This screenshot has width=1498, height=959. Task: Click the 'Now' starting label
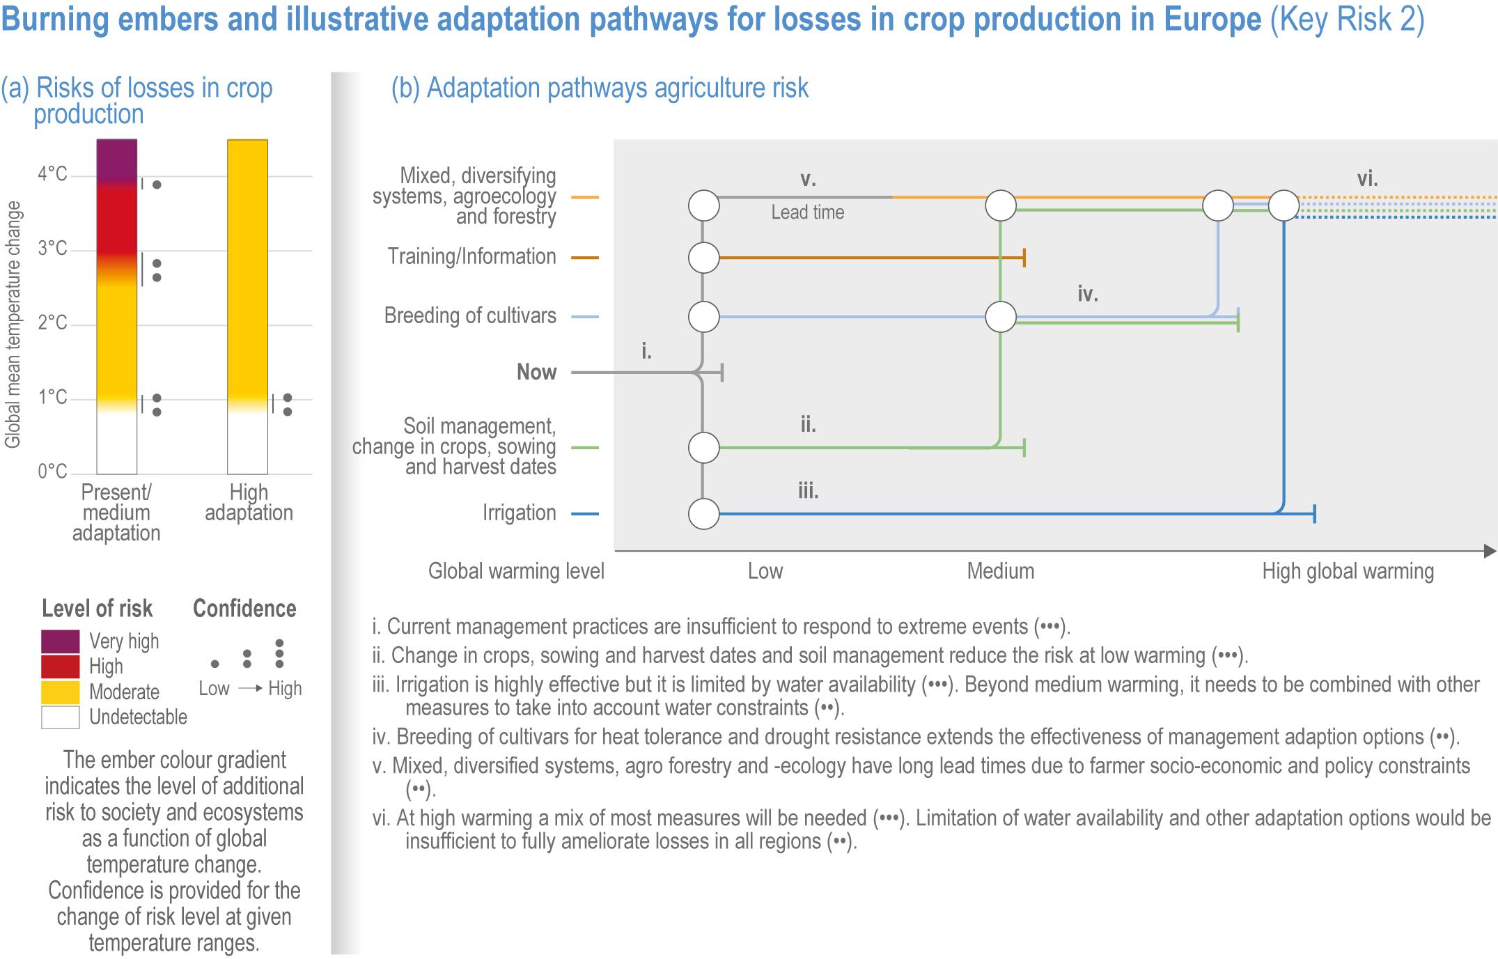click(536, 372)
